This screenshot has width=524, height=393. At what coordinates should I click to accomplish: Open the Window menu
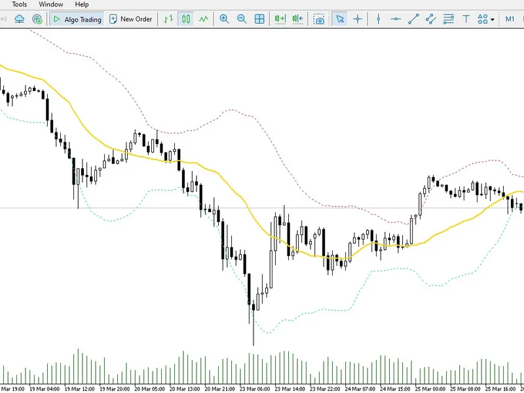pos(51,5)
